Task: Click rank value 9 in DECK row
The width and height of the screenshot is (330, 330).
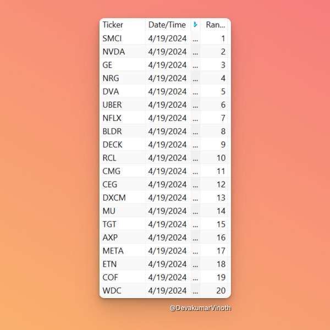Action: tap(214, 144)
